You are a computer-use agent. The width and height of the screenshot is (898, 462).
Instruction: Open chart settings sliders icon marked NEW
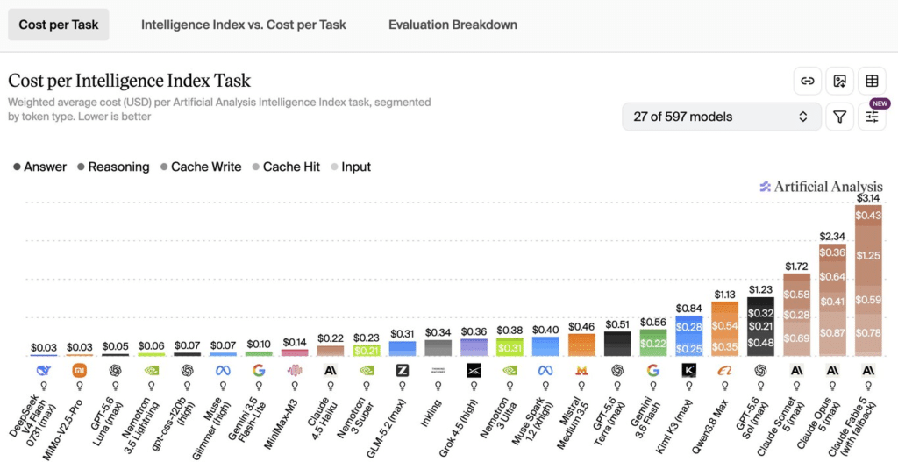coord(872,117)
